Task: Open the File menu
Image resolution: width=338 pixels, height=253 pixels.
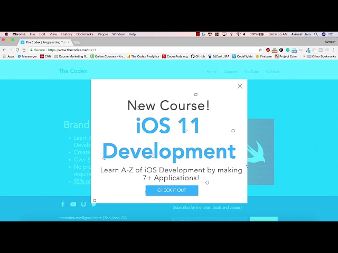Action: [x=32, y=34]
